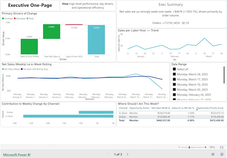Toggle Monday, March 17, 2025 checkbox
Viewport: 227px width, 158px height.
174,79
